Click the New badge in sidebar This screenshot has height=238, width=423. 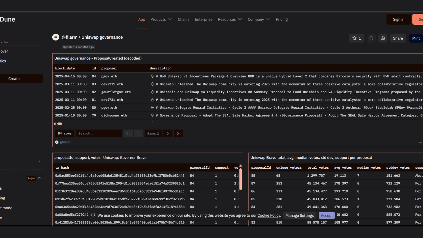pyautogui.click(x=31, y=178)
